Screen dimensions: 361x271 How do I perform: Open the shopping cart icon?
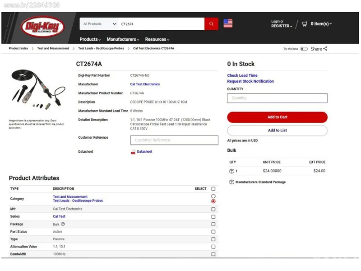click(305, 24)
